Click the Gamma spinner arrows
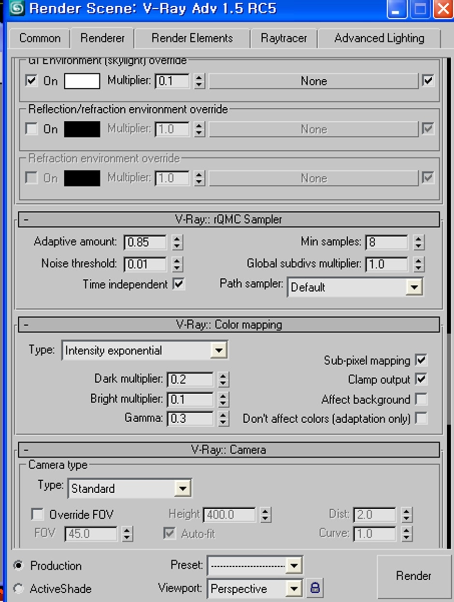This screenshot has width=454, height=602. [223, 418]
